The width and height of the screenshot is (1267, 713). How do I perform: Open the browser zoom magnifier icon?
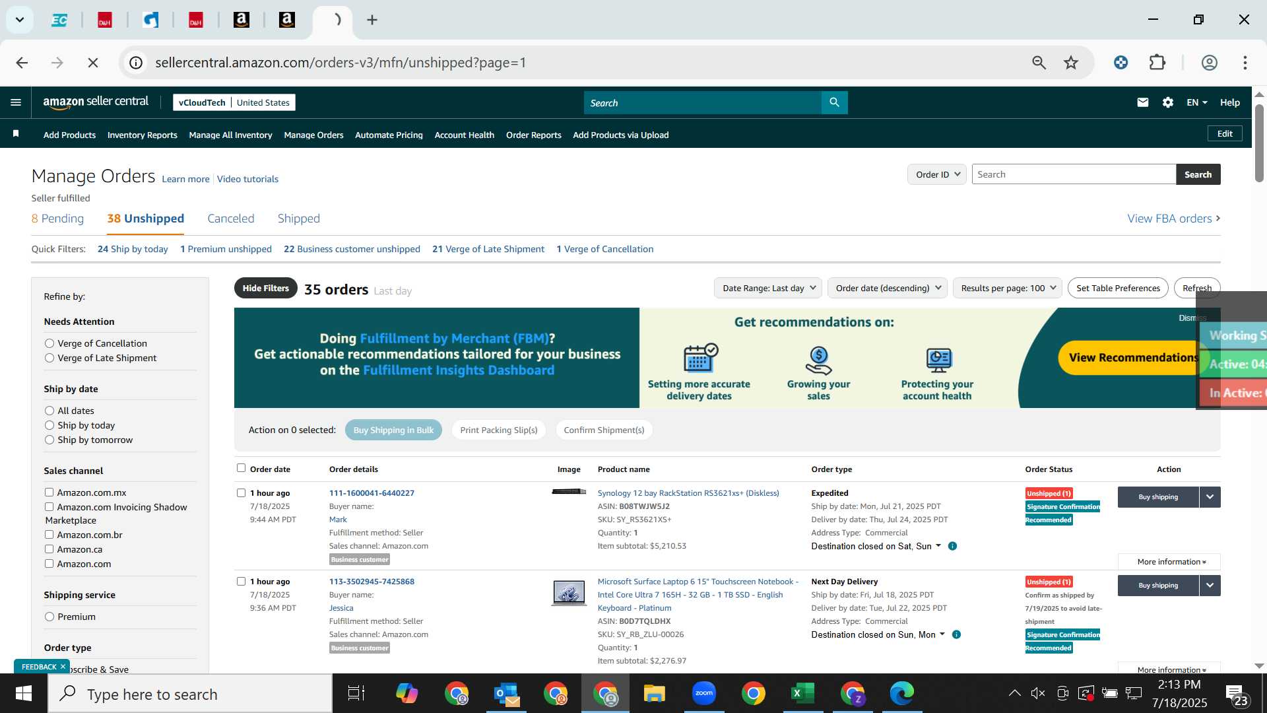click(x=1039, y=63)
